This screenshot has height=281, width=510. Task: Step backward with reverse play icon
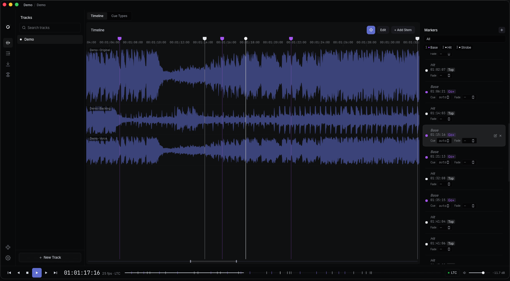tap(18, 273)
